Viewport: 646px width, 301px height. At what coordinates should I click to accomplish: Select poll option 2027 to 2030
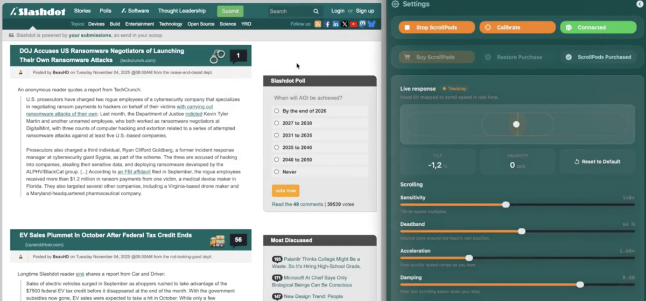pyautogui.click(x=276, y=123)
